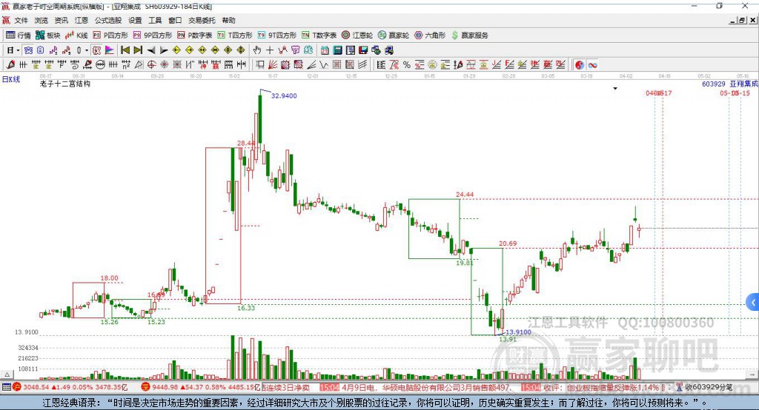The width and height of the screenshot is (759, 410).
Task: Open the P四方形 tool
Action: (x=110, y=36)
